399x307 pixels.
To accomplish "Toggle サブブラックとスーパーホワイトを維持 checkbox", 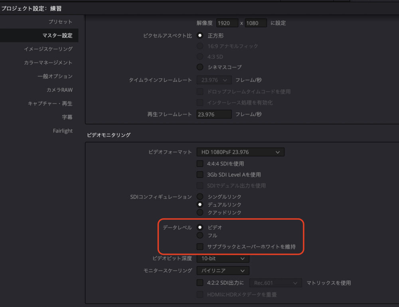I will tap(200, 246).
